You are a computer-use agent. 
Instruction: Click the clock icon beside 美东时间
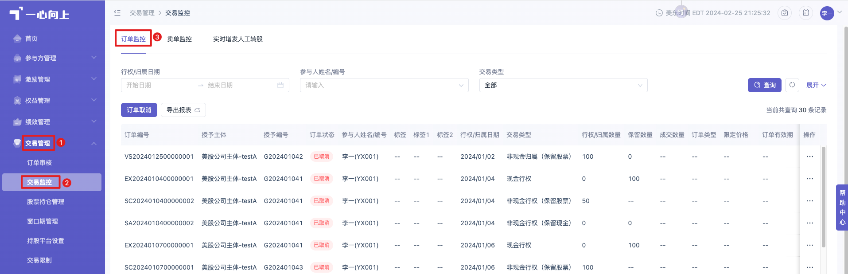[x=659, y=13]
